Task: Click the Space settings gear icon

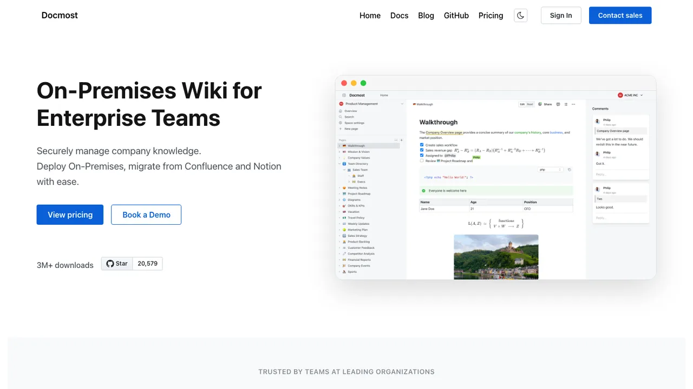Action: click(341, 123)
